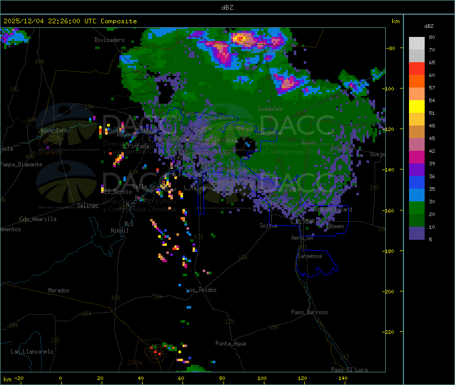The width and height of the screenshot is (455, 385).
Task: Click the 60 km x-axis tick label
Action: point(181,378)
